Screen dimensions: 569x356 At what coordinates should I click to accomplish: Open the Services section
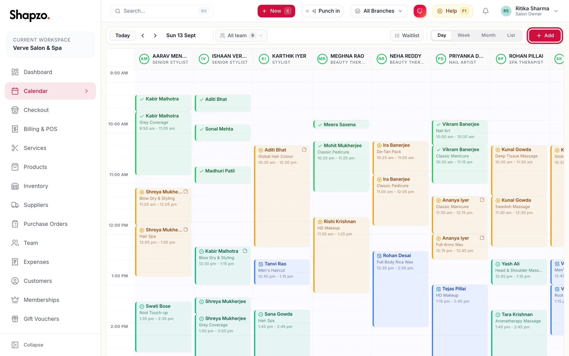click(x=50, y=148)
